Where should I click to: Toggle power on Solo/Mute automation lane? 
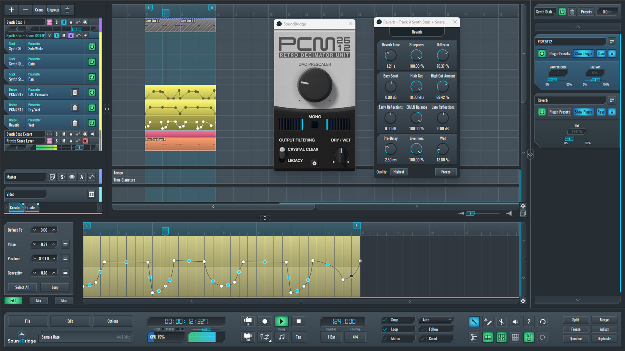[92, 46]
